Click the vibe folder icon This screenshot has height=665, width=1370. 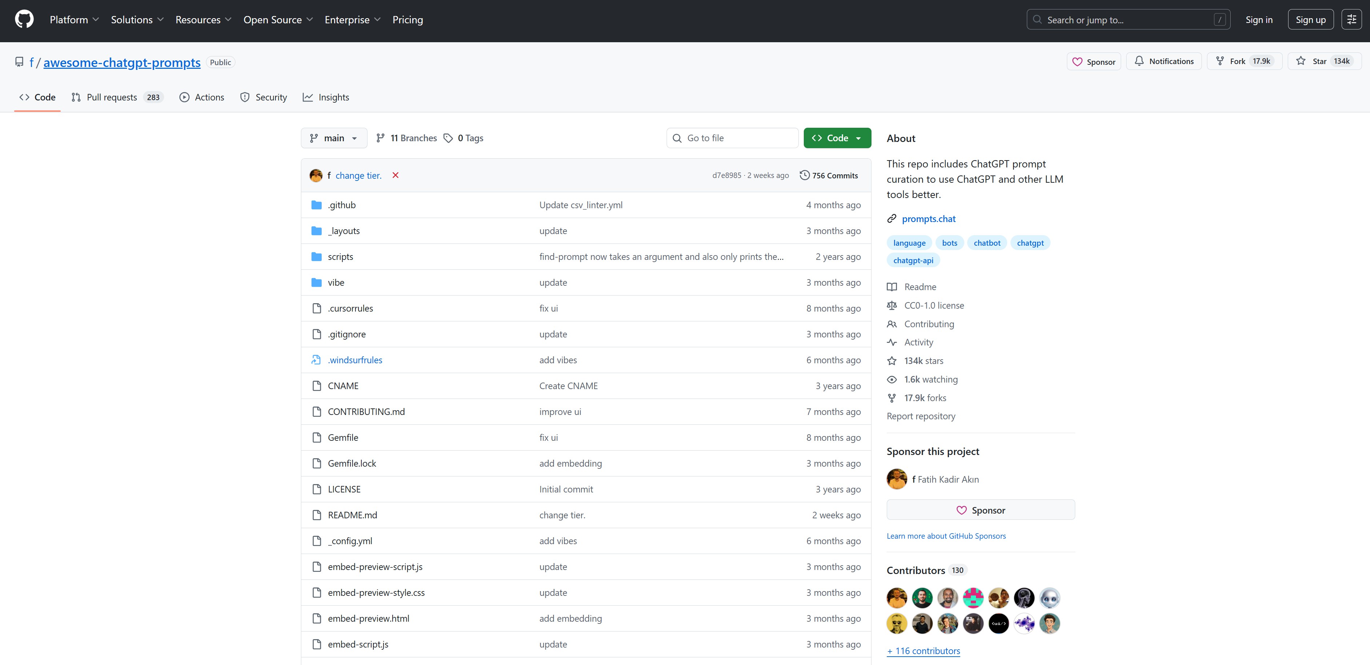[317, 282]
